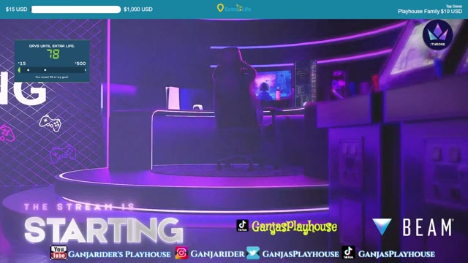Click the Extra Life goal progress track

click(52, 70)
